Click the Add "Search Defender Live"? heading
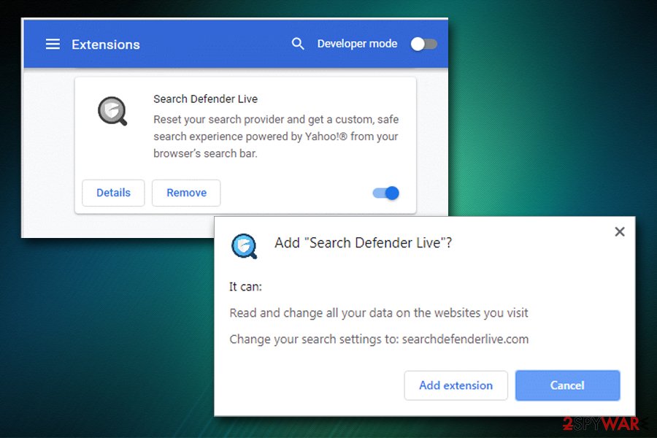Image resolution: width=657 pixels, height=438 pixels. tap(363, 242)
